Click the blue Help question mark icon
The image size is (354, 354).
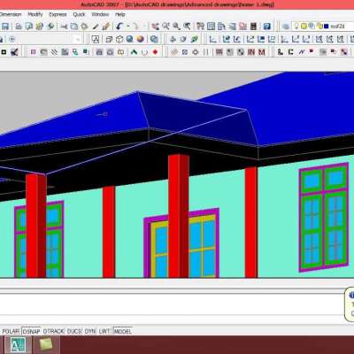(266, 27)
